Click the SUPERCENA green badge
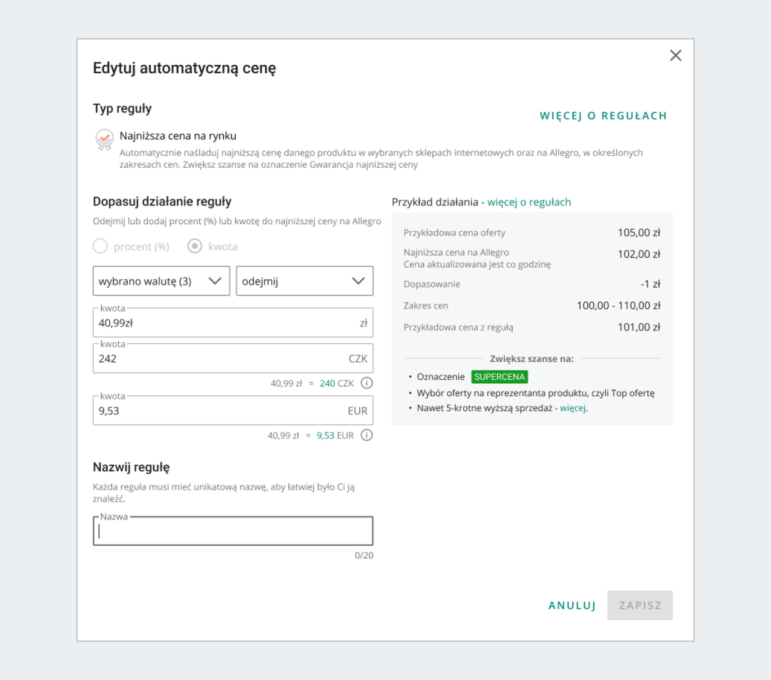This screenshot has height=680, width=771. pyautogui.click(x=500, y=377)
